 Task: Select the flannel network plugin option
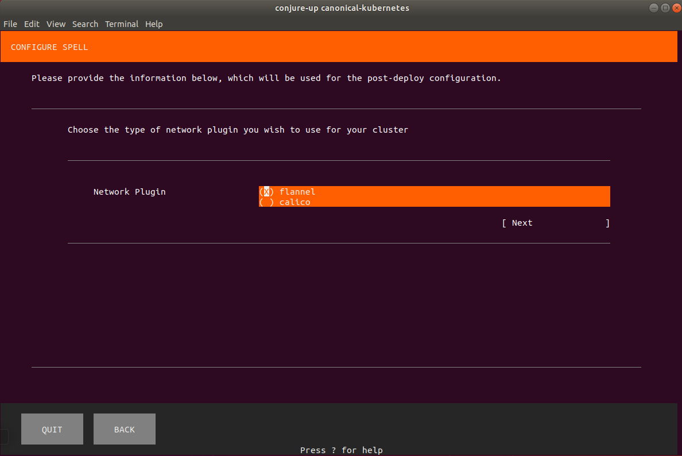pyautogui.click(x=434, y=191)
